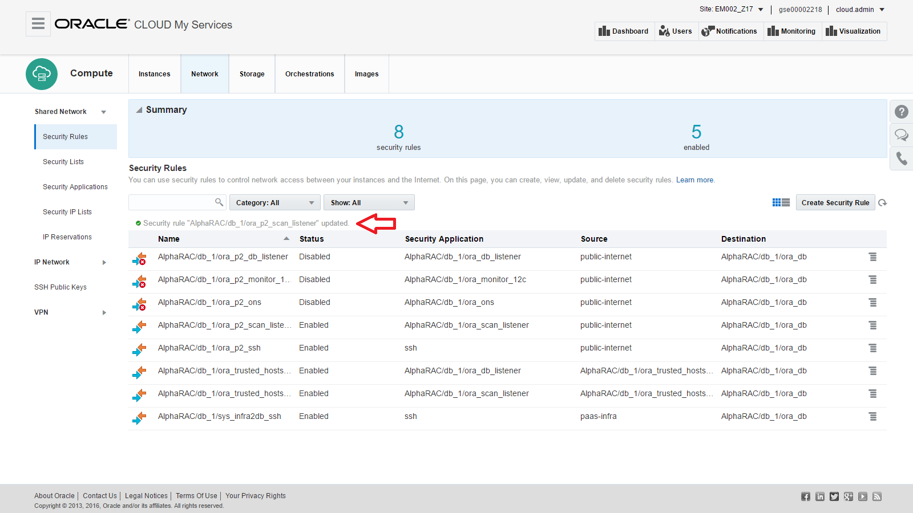
Task: Click the gse00002218 identity domain label
Action: point(800,10)
